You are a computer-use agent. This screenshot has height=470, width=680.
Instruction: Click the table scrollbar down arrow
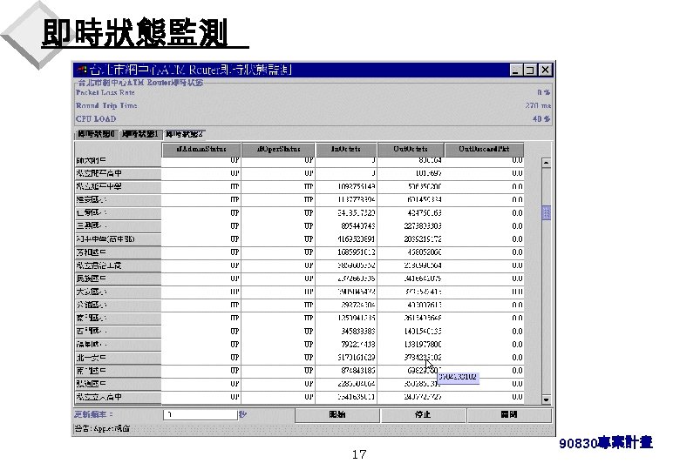[x=546, y=399]
